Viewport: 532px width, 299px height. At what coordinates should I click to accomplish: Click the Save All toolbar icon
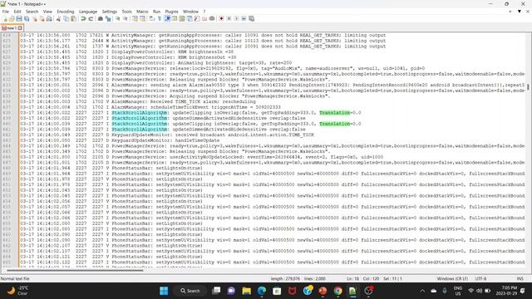[x=27, y=18]
